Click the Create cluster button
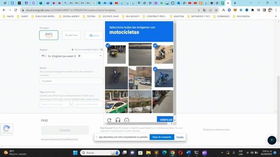 tap(65, 130)
